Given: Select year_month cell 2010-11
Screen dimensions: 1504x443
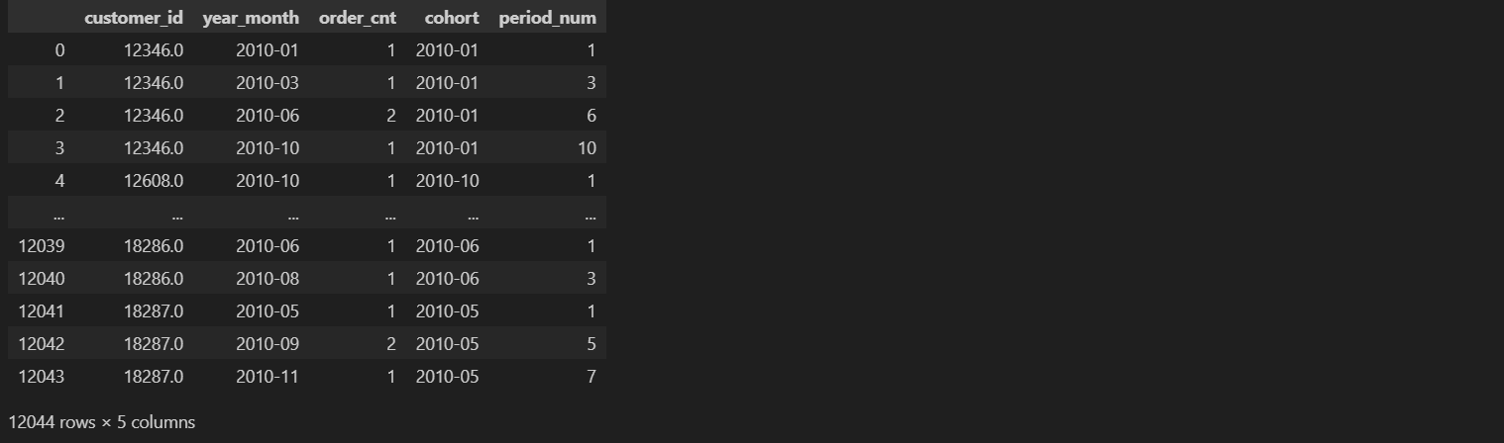Looking at the screenshot, I should (x=268, y=376).
